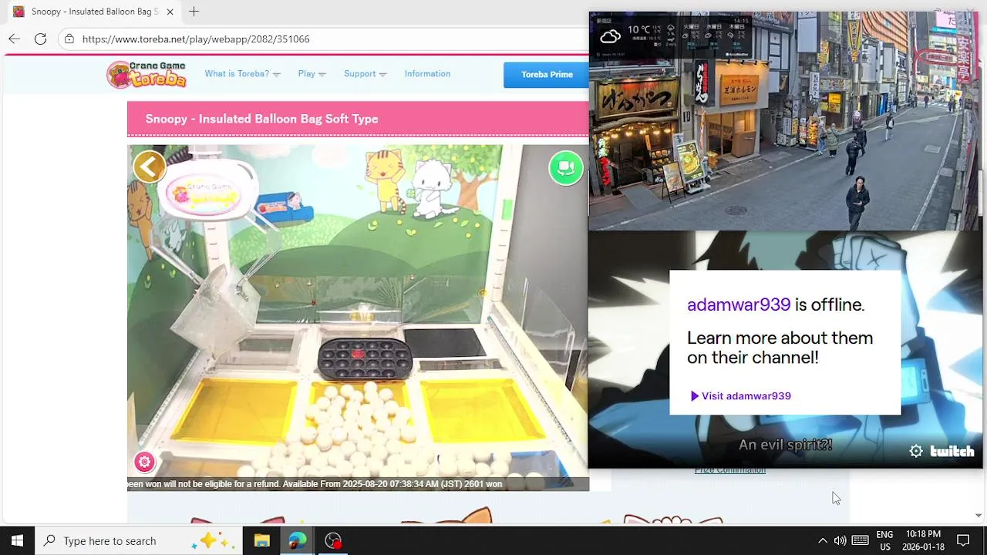Viewport: 987px width, 555px height.
Task: Open game settings pink gear icon
Action: pyautogui.click(x=144, y=462)
